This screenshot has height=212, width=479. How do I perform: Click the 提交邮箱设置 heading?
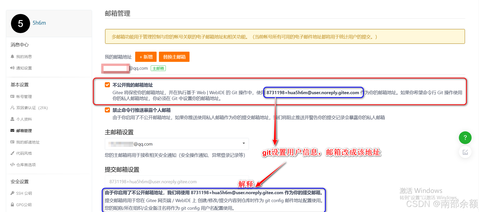[122, 169]
